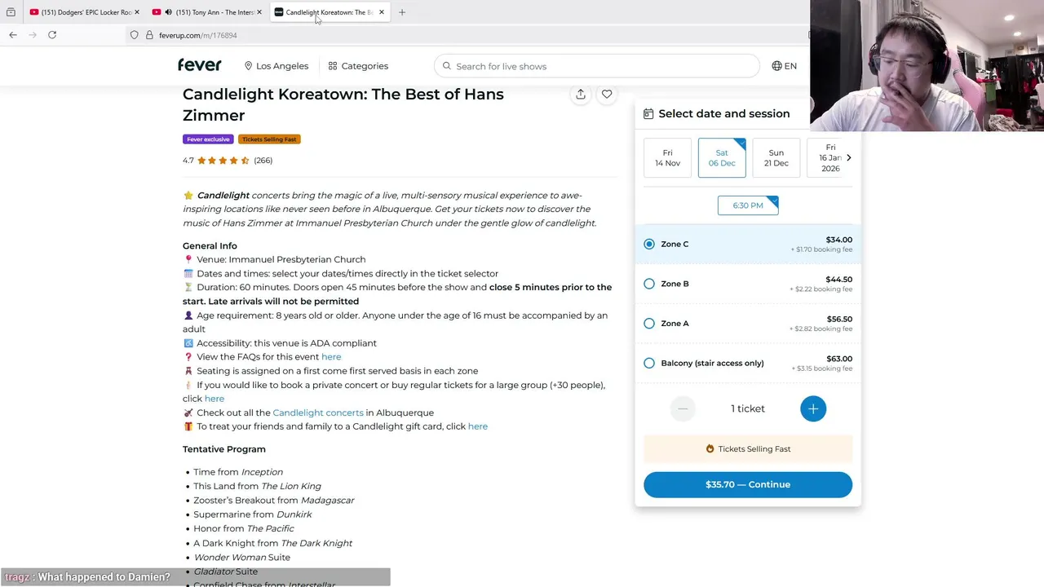Viewport: 1044px width, 587px height.
Task: Reload the page using the refresh icon
Action: (52, 35)
